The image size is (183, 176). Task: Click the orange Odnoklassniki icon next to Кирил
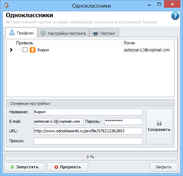[x=33, y=50]
